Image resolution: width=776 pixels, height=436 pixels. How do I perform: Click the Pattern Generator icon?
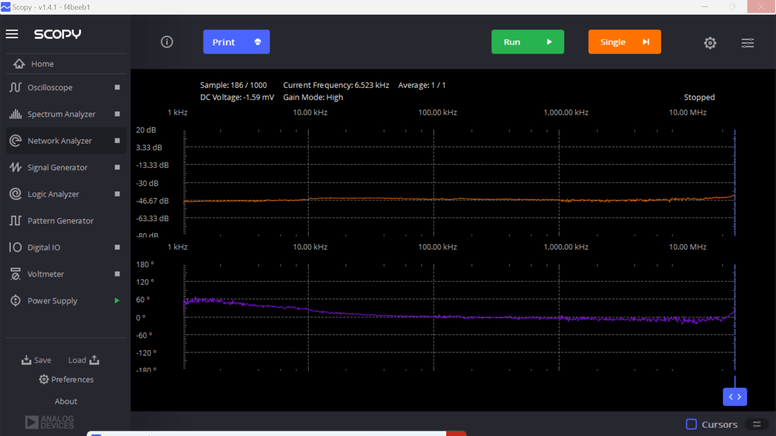coord(15,221)
